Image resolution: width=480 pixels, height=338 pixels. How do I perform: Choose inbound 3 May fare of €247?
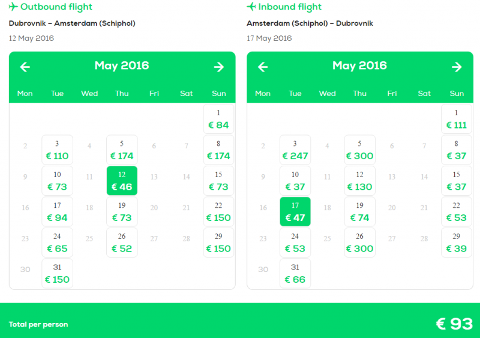coord(295,150)
